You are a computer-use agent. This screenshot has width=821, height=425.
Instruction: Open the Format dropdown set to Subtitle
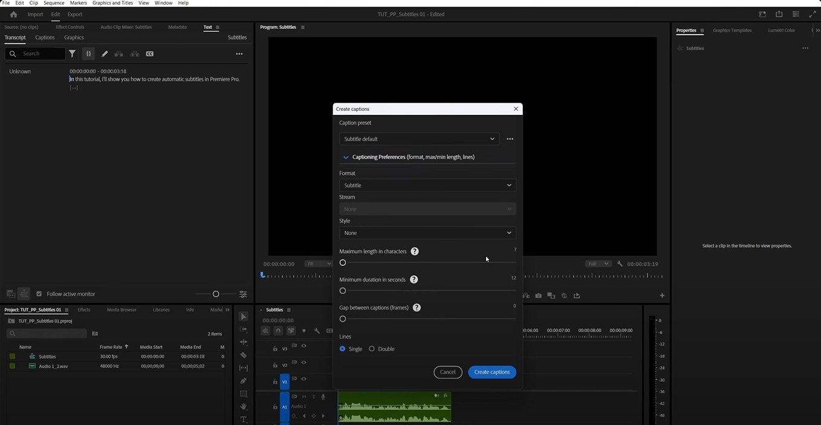427,186
